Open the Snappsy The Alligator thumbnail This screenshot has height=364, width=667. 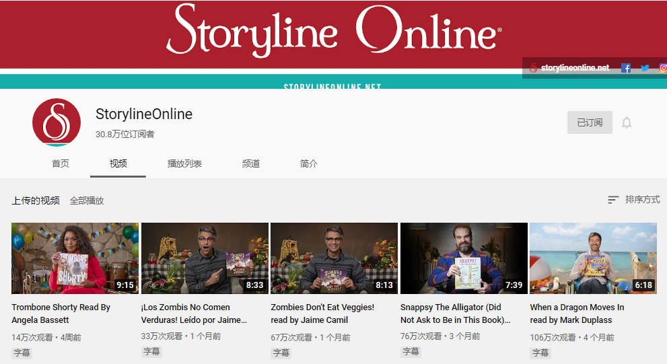464,258
